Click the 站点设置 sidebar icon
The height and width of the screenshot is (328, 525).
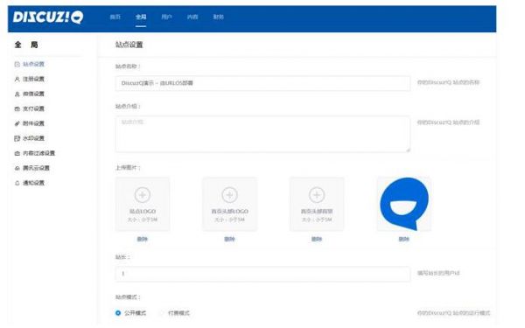point(17,64)
